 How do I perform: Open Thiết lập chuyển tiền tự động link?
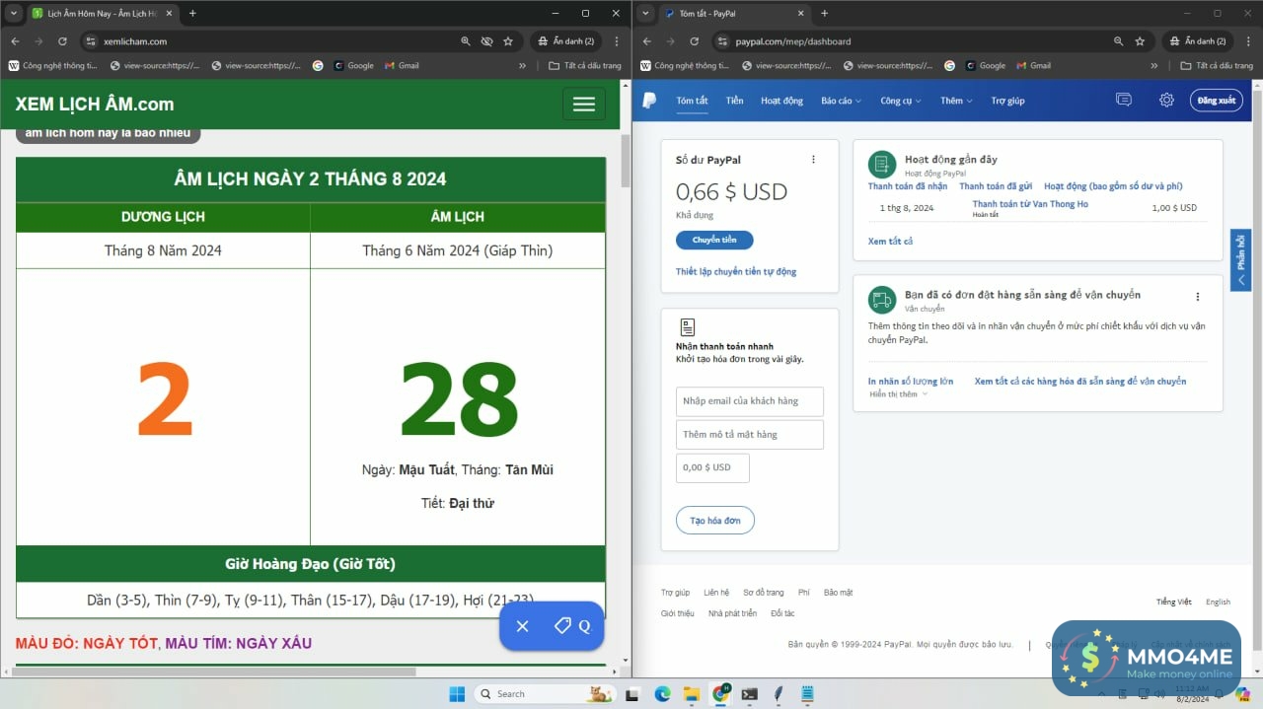point(736,271)
